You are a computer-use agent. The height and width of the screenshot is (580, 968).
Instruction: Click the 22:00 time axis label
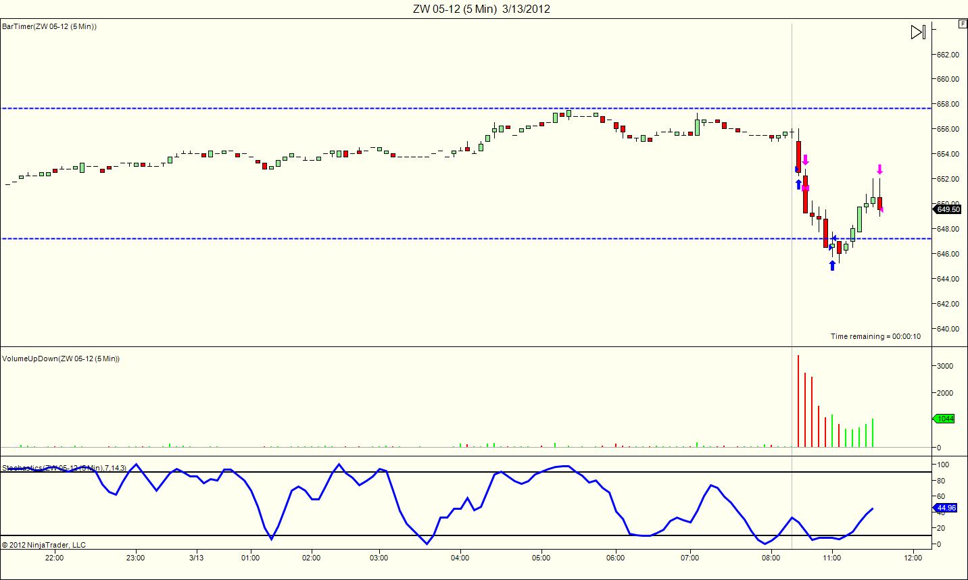pyautogui.click(x=55, y=558)
